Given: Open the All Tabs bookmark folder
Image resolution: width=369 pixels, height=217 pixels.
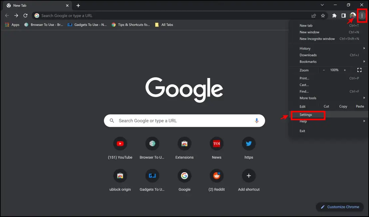Looking at the screenshot, I should pos(164,25).
